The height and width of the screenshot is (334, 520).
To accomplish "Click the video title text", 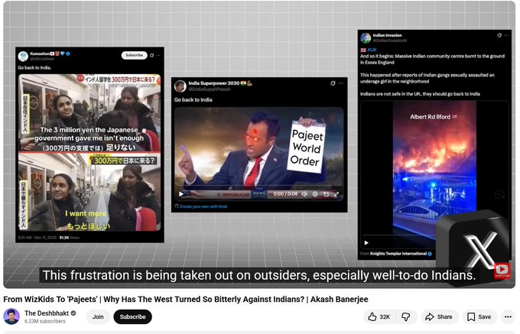I will tap(186, 299).
